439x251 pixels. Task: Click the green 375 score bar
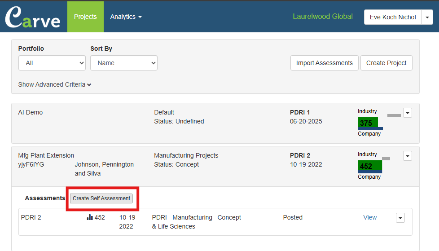(x=368, y=123)
